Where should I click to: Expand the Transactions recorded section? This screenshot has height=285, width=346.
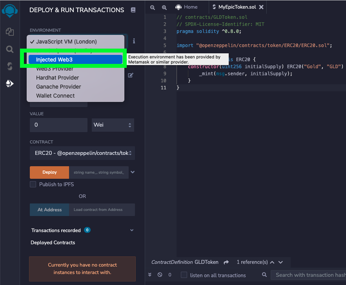tap(132, 230)
